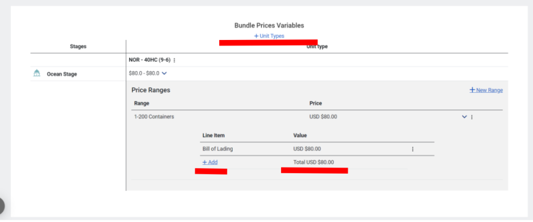Click the plus icon beside Unit Types

point(256,36)
